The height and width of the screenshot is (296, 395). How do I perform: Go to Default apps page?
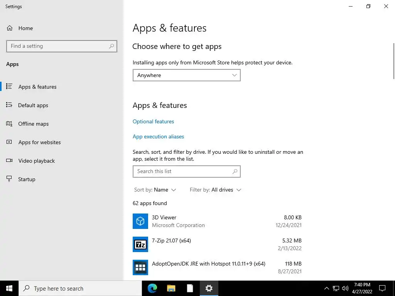coord(62,105)
